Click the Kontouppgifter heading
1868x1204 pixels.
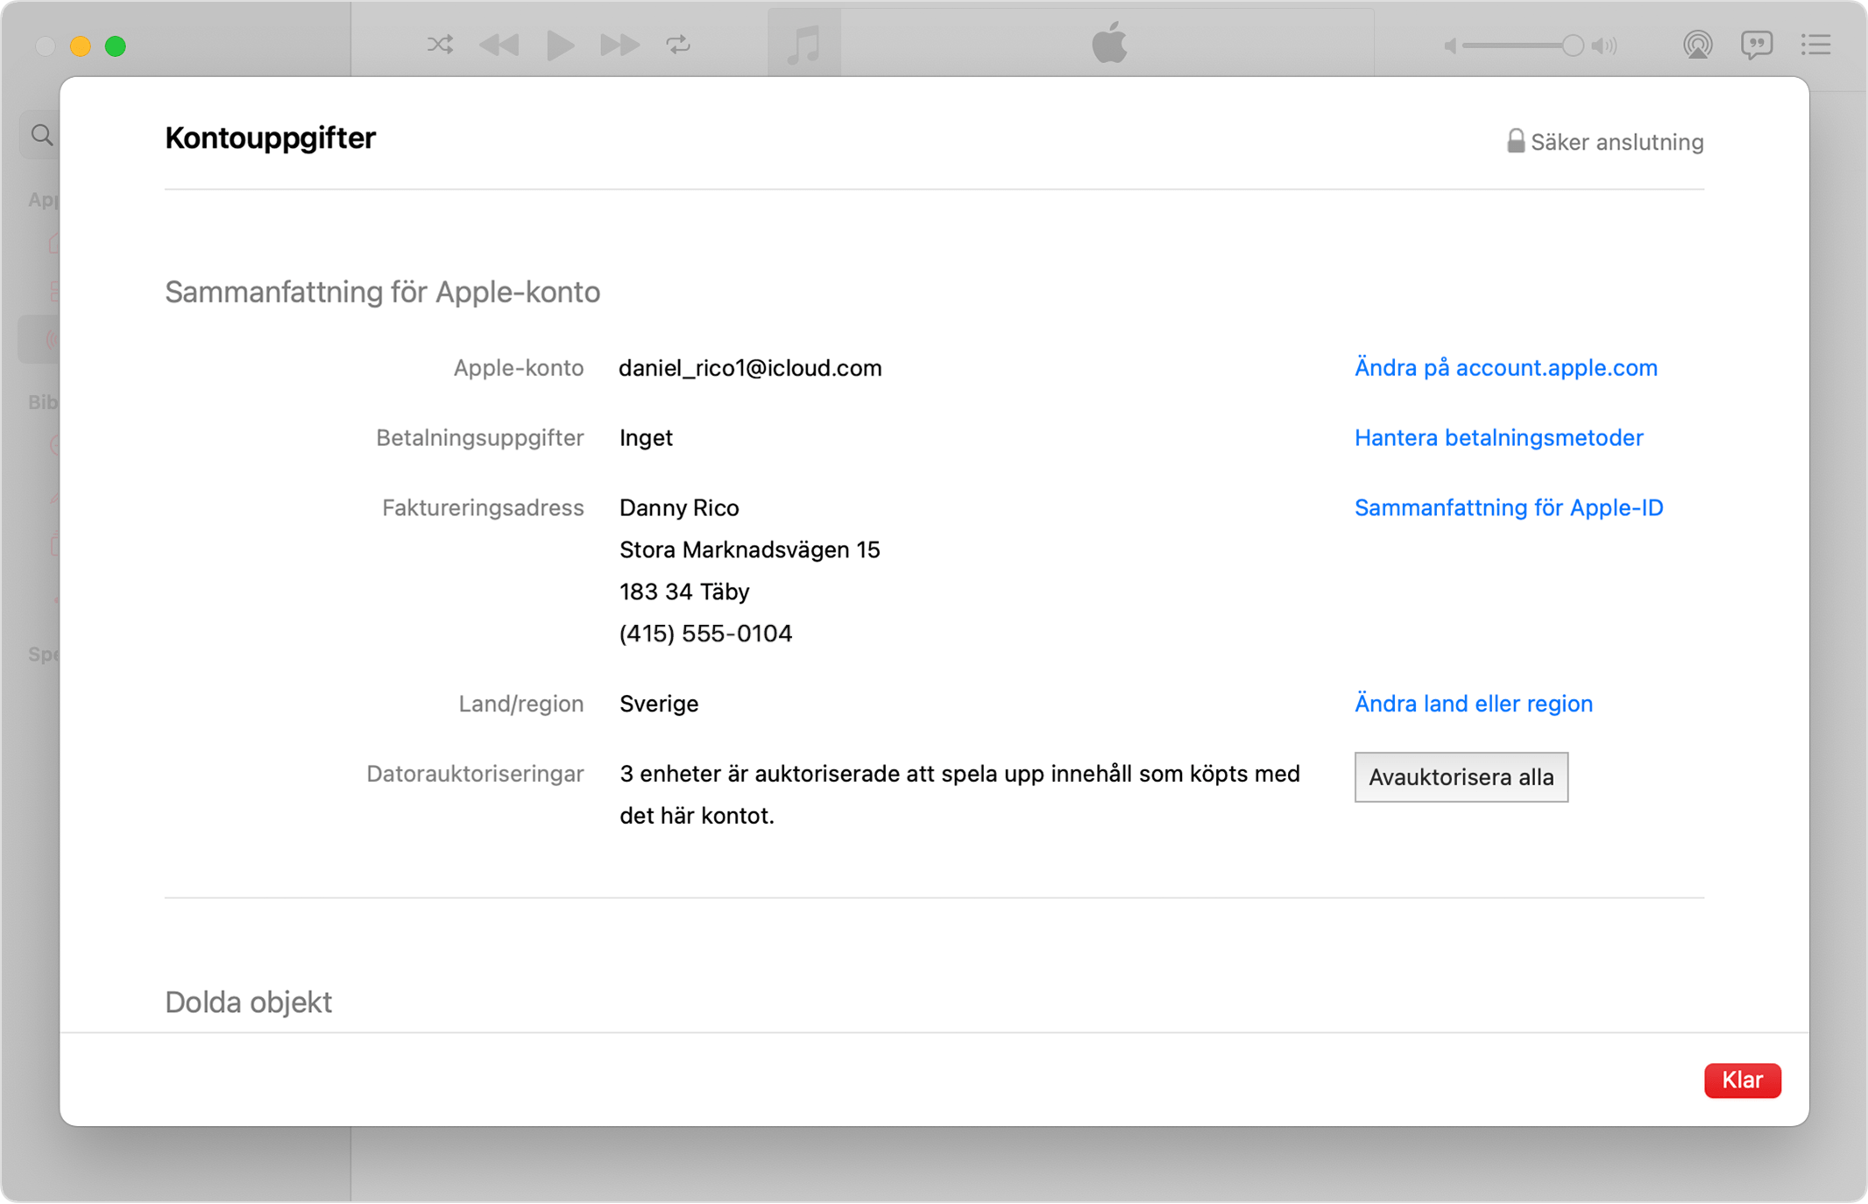point(270,138)
